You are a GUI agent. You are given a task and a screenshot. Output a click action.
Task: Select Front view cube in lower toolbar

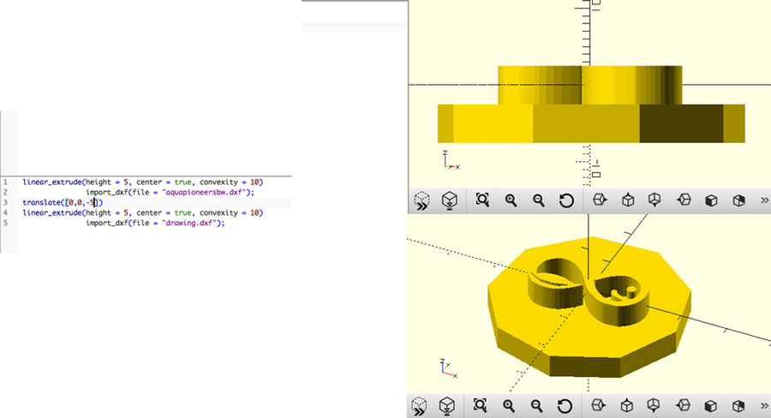click(x=710, y=406)
